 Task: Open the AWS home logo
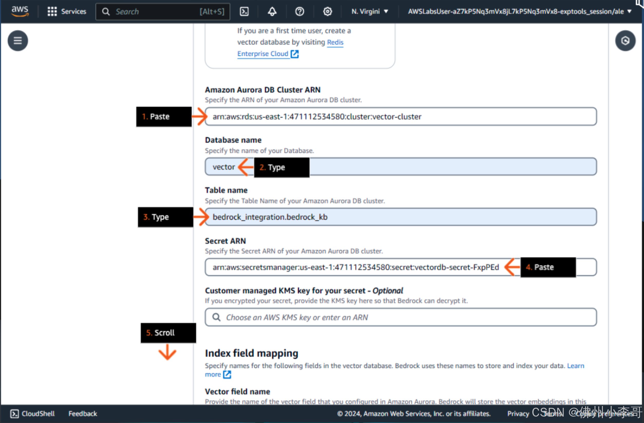(20, 11)
